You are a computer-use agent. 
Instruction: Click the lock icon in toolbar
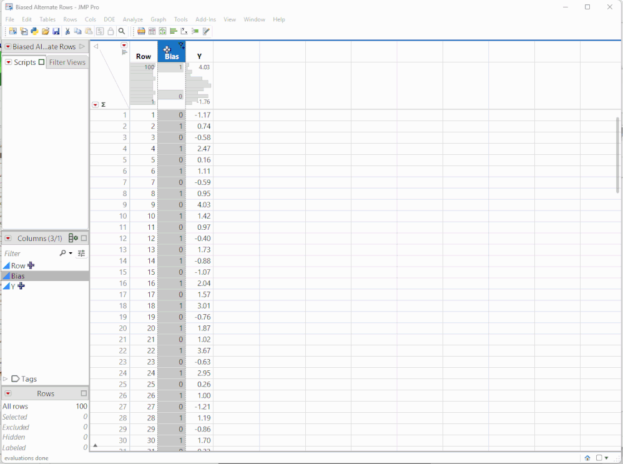pos(111,31)
